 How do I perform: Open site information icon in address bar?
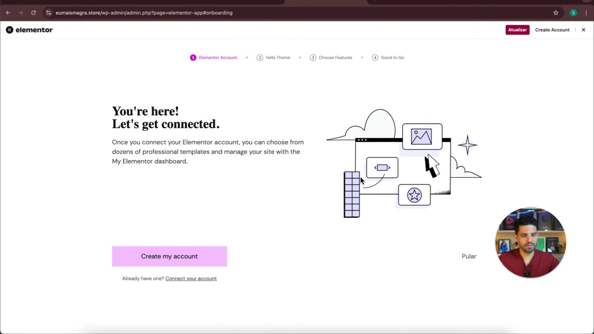48,13
